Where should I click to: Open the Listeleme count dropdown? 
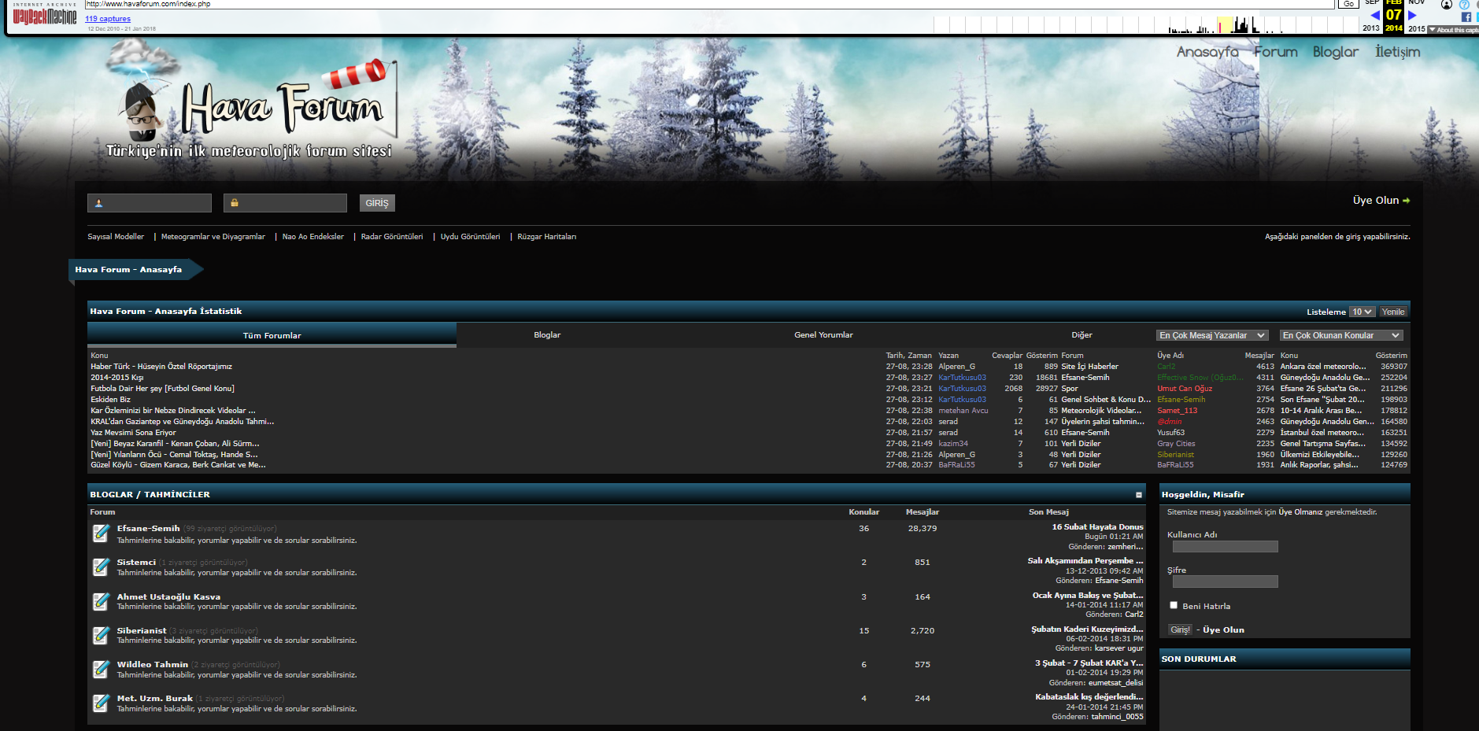click(x=1362, y=312)
